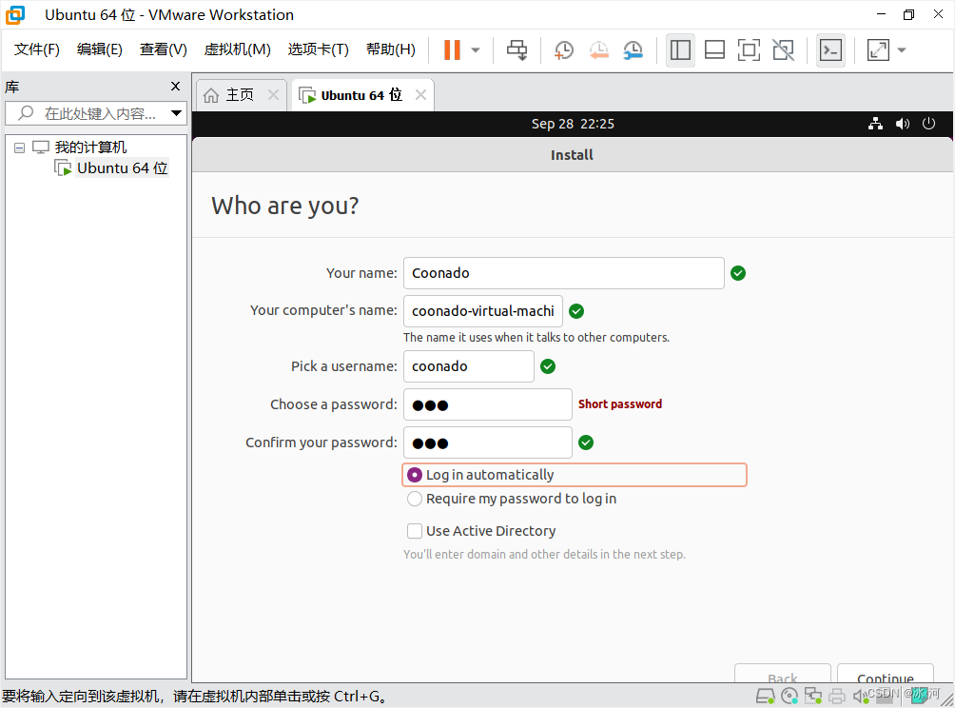The width and height of the screenshot is (955, 708).
Task: Open the 选项卡(T) menu
Action: tap(318, 49)
